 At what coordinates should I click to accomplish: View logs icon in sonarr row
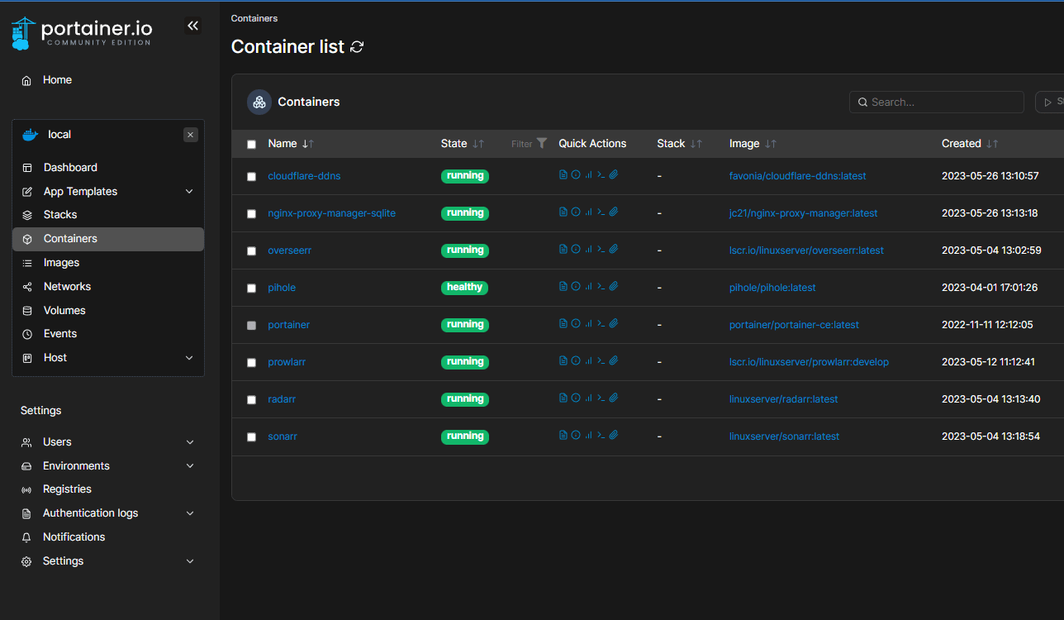click(563, 436)
